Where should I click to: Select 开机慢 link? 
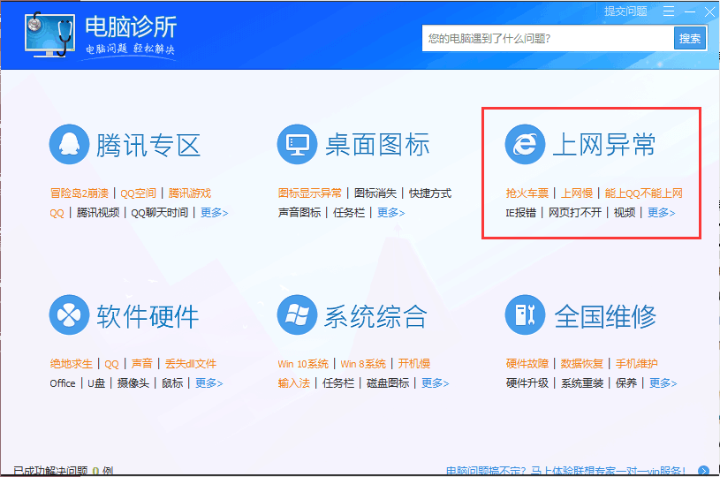click(x=414, y=364)
